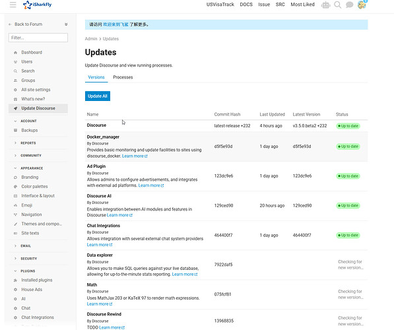Open Math plugin Learn more link

(100, 304)
